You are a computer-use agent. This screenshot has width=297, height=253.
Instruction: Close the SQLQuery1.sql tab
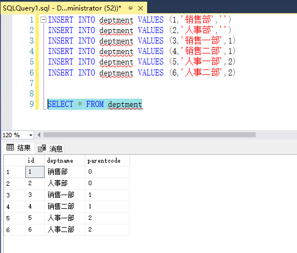click(x=141, y=8)
